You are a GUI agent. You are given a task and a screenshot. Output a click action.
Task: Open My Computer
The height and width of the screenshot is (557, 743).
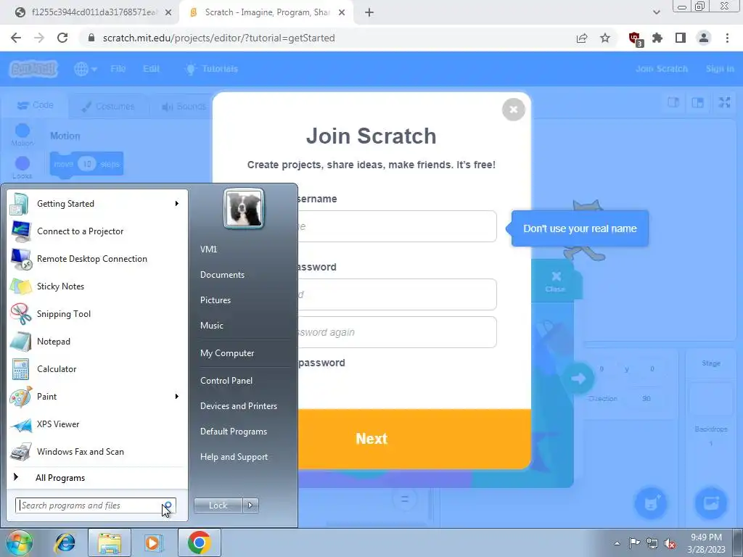tap(227, 353)
